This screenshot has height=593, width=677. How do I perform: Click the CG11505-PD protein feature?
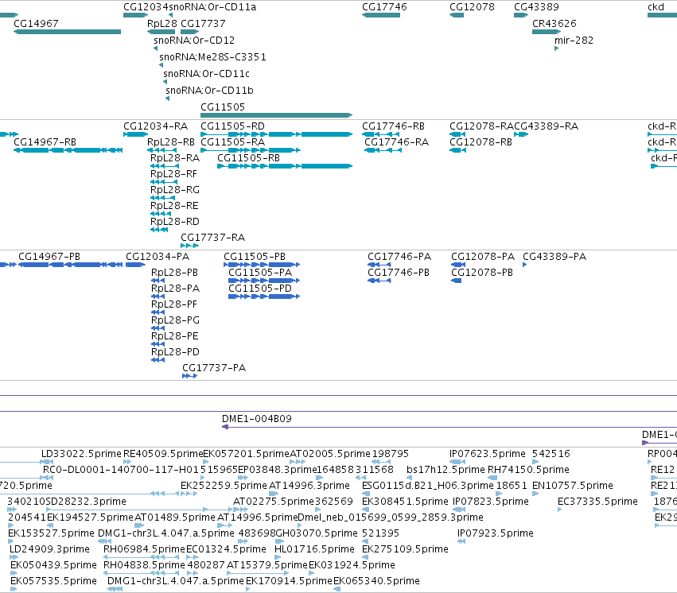pos(264,296)
